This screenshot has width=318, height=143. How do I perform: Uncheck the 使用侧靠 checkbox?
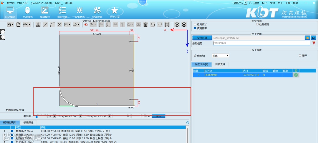click(195, 28)
